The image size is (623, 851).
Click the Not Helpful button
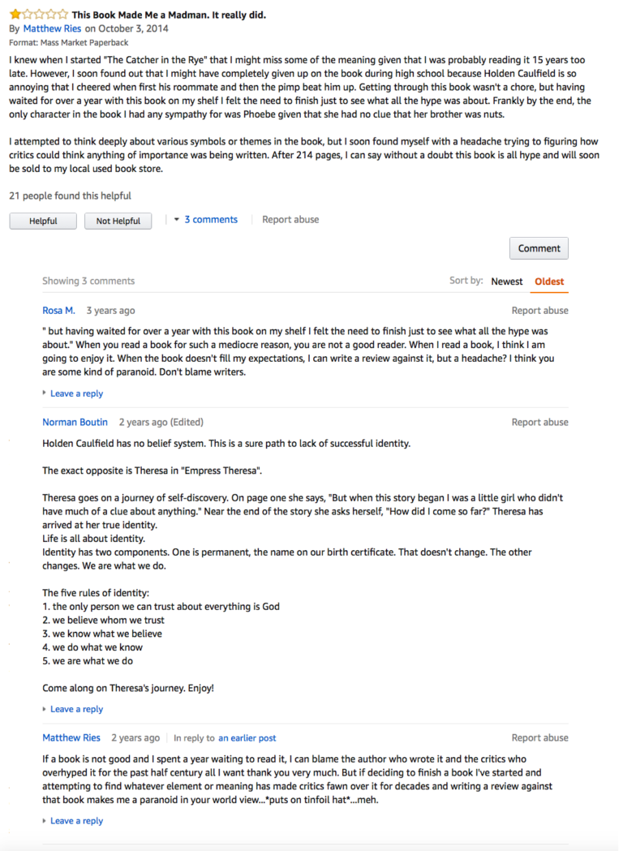118,220
